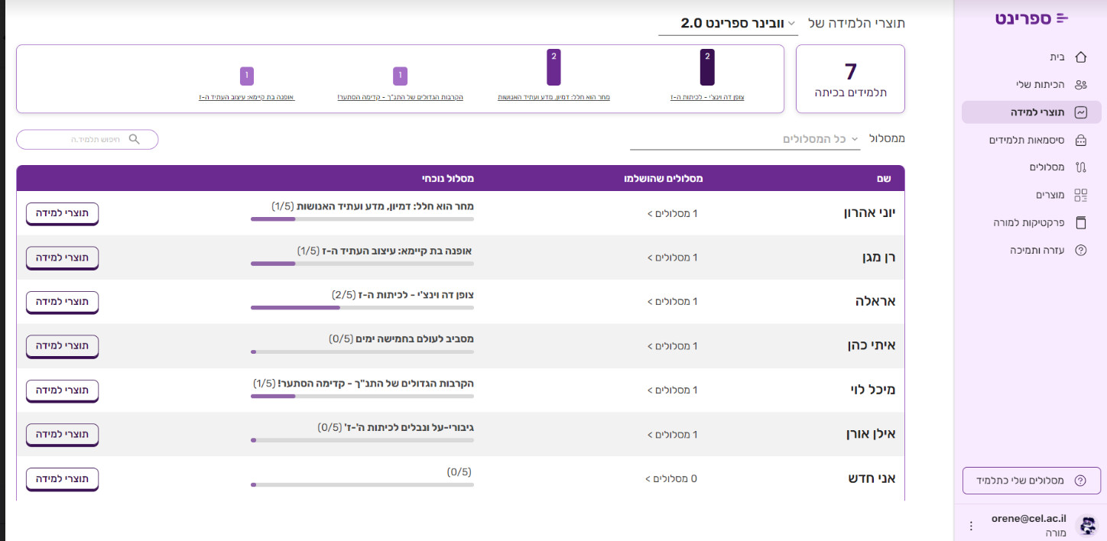Image resolution: width=1107 pixels, height=541 pixels.
Task: Click the student passwords (סיסמאות תלמידים) icon
Action: (1080, 140)
